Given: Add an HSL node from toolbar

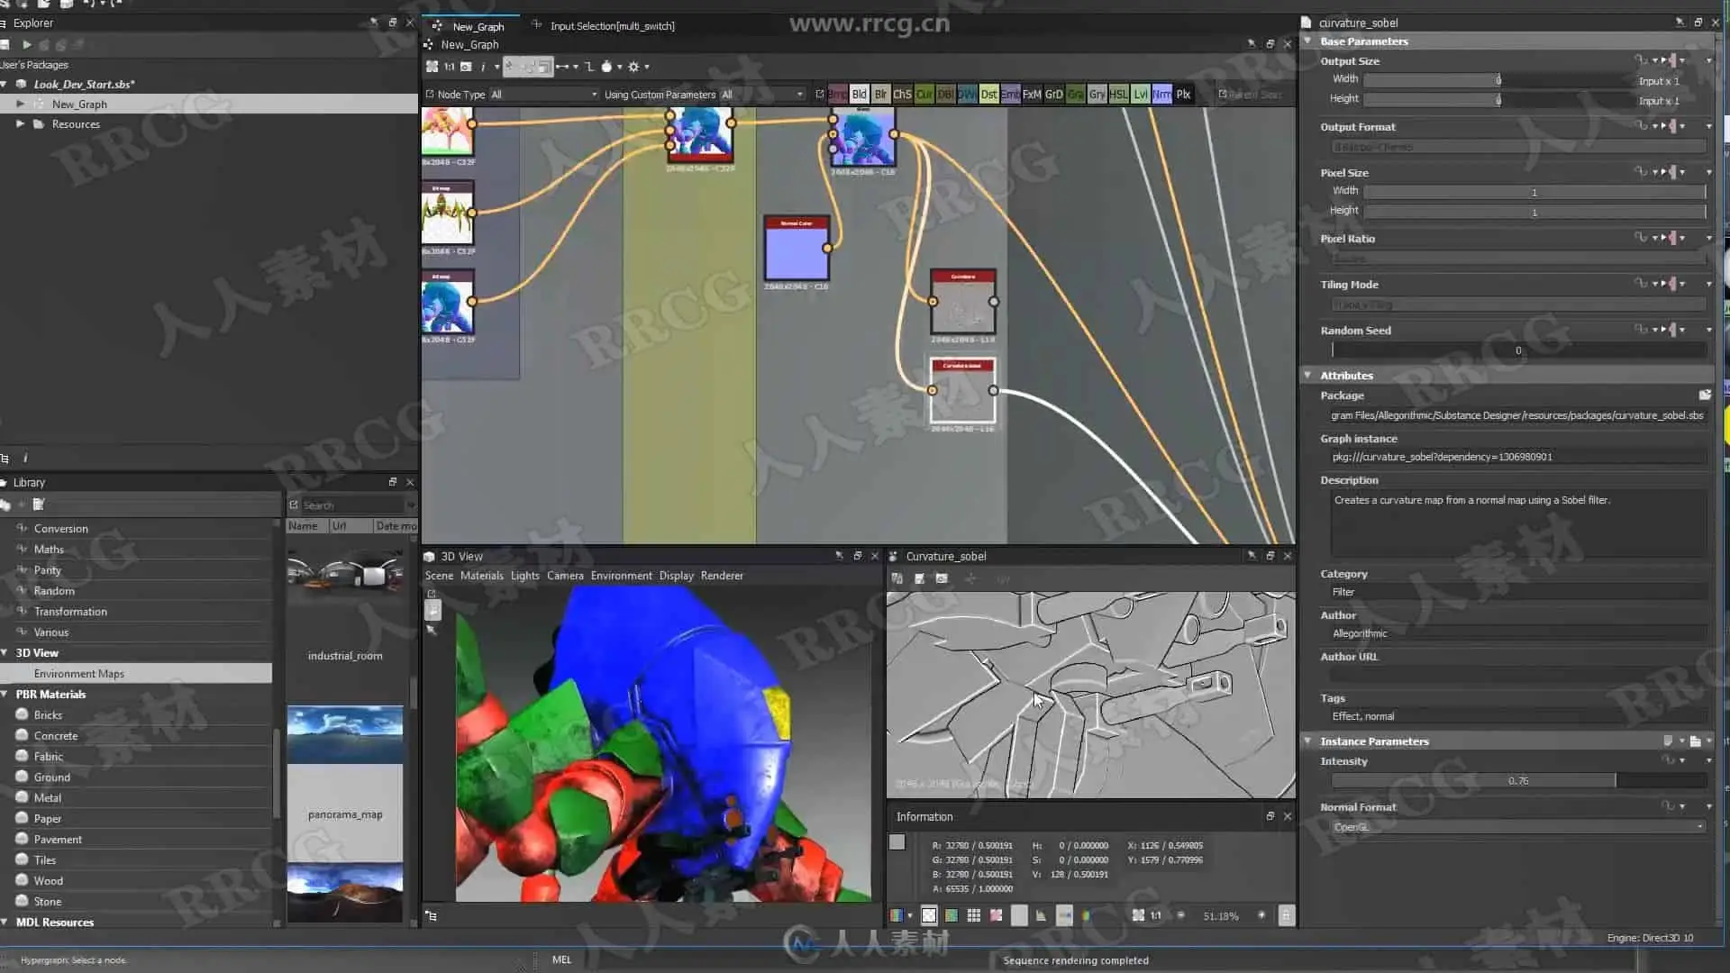Looking at the screenshot, I should pyautogui.click(x=1118, y=94).
